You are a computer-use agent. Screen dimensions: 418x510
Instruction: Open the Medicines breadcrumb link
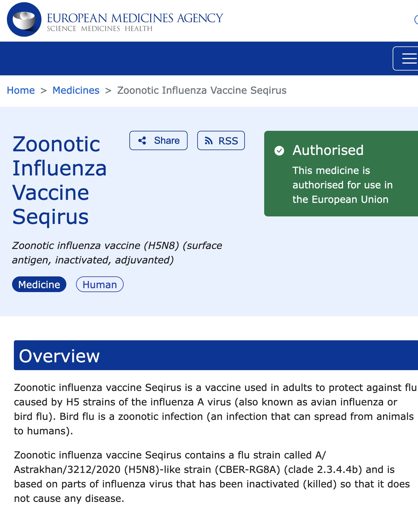click(76, 90)
